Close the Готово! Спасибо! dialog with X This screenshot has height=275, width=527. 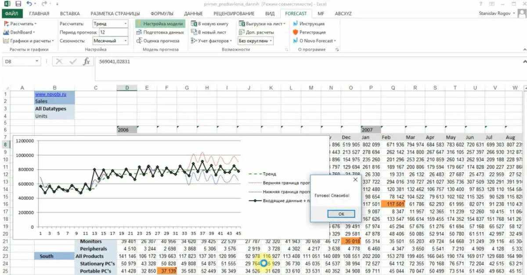coord(355,179)
